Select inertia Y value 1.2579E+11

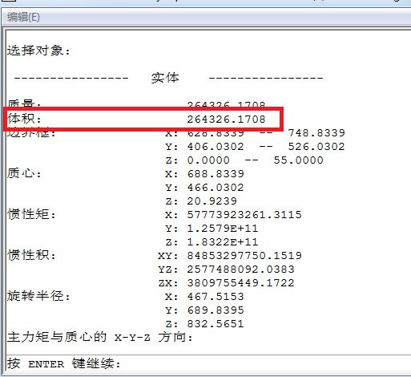coord(223,229)
